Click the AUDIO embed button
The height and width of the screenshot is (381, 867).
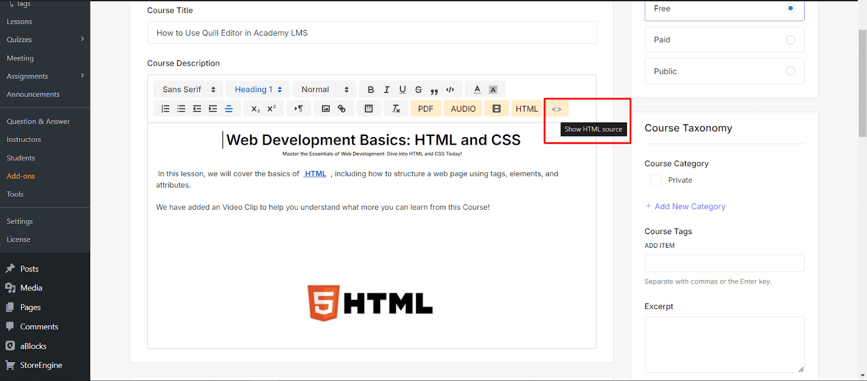pos(463,109)
